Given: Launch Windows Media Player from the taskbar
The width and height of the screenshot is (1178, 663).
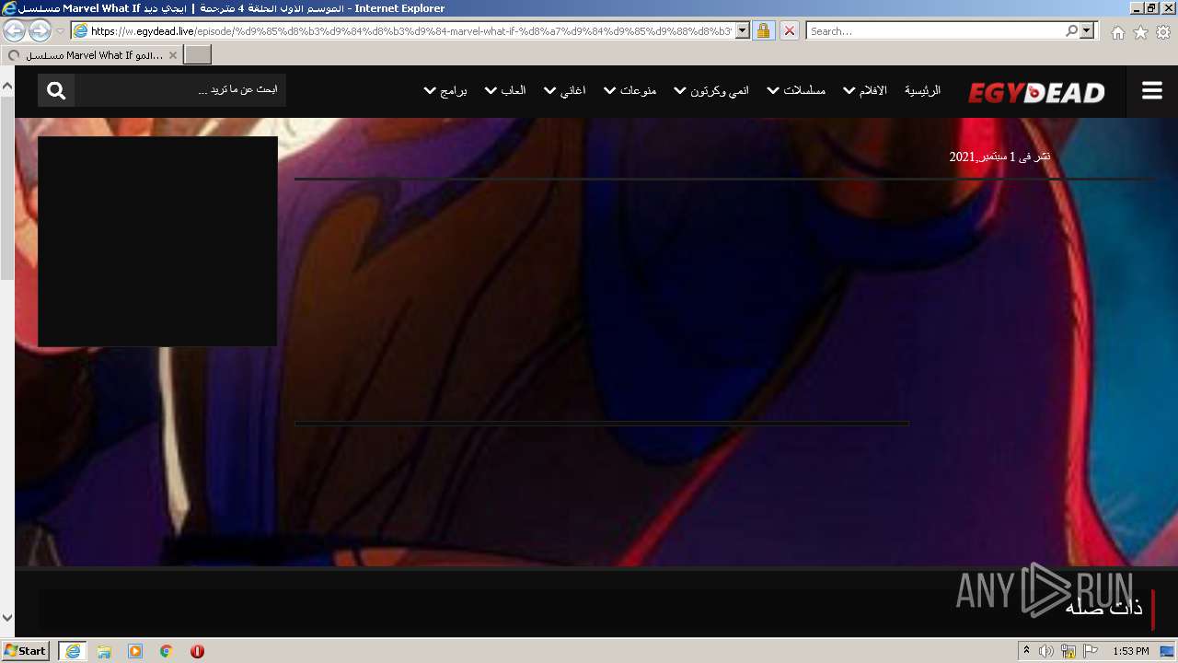Looking at the screenshot, I should [x=135, y=651].
